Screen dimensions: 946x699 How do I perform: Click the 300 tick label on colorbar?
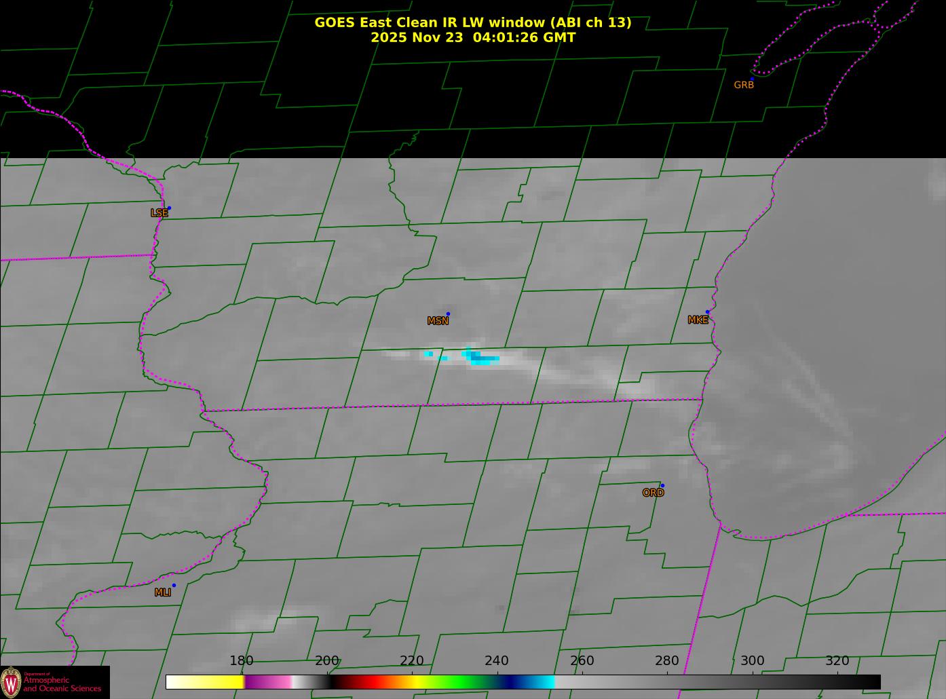pyautogui.click(x=752, y=661)
